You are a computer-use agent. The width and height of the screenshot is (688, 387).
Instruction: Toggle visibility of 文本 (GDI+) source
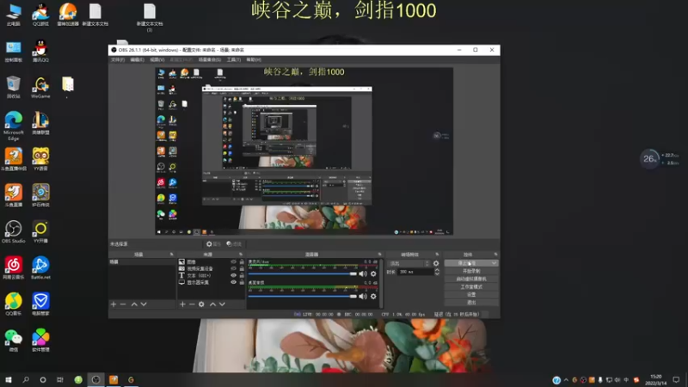[233, 275]
